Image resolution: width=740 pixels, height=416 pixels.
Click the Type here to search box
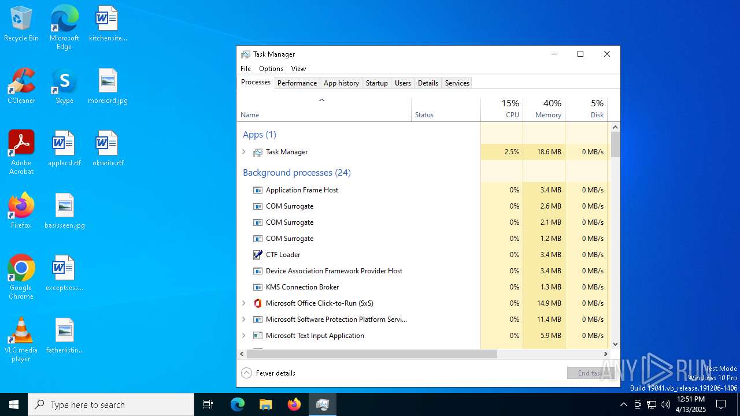(x=111, y=404)
